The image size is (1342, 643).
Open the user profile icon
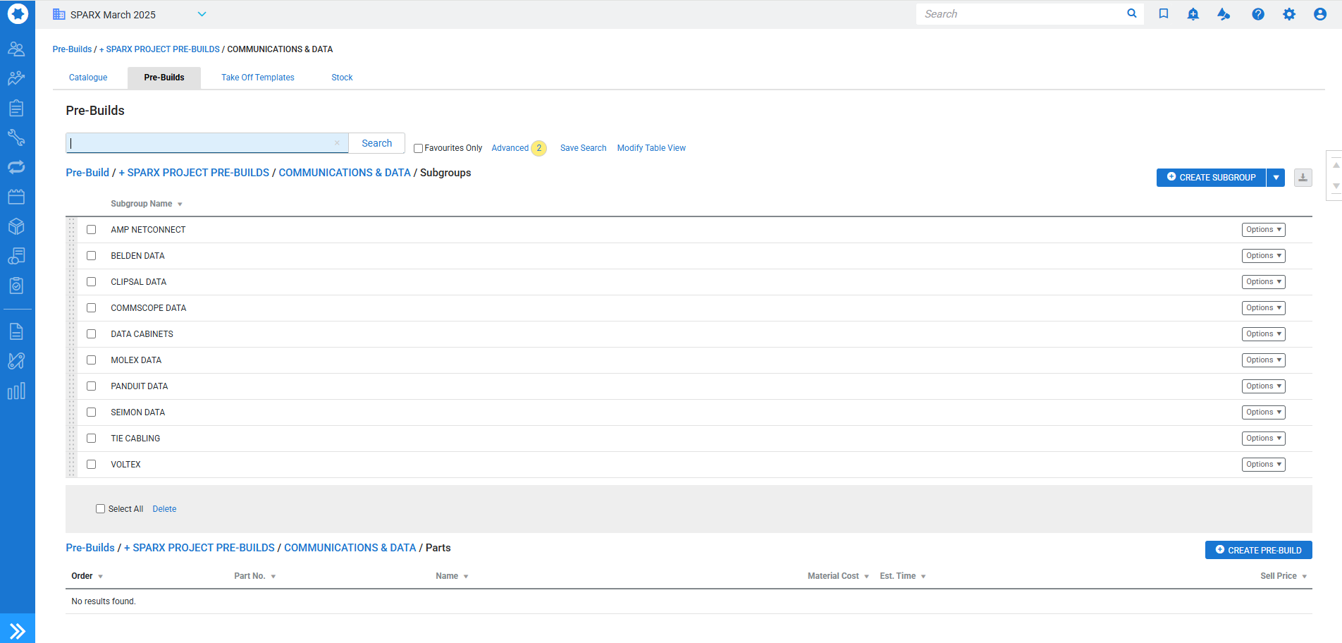pos(1319,14)
